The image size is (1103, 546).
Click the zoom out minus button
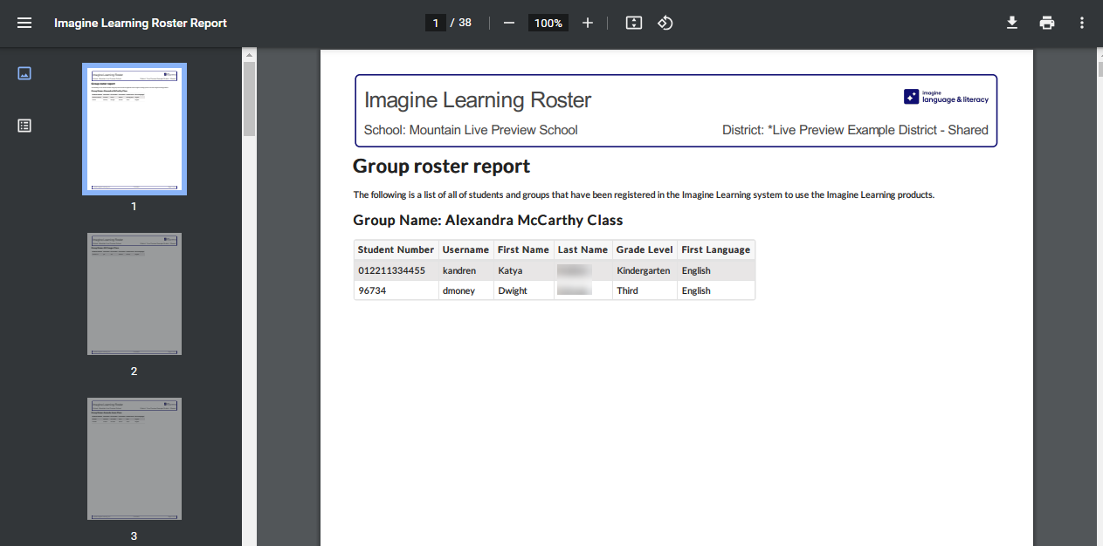click(509, 23)
